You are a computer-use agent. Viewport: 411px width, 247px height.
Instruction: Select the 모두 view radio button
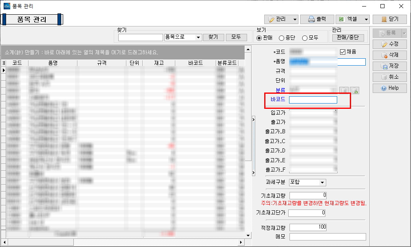(305, 38)
